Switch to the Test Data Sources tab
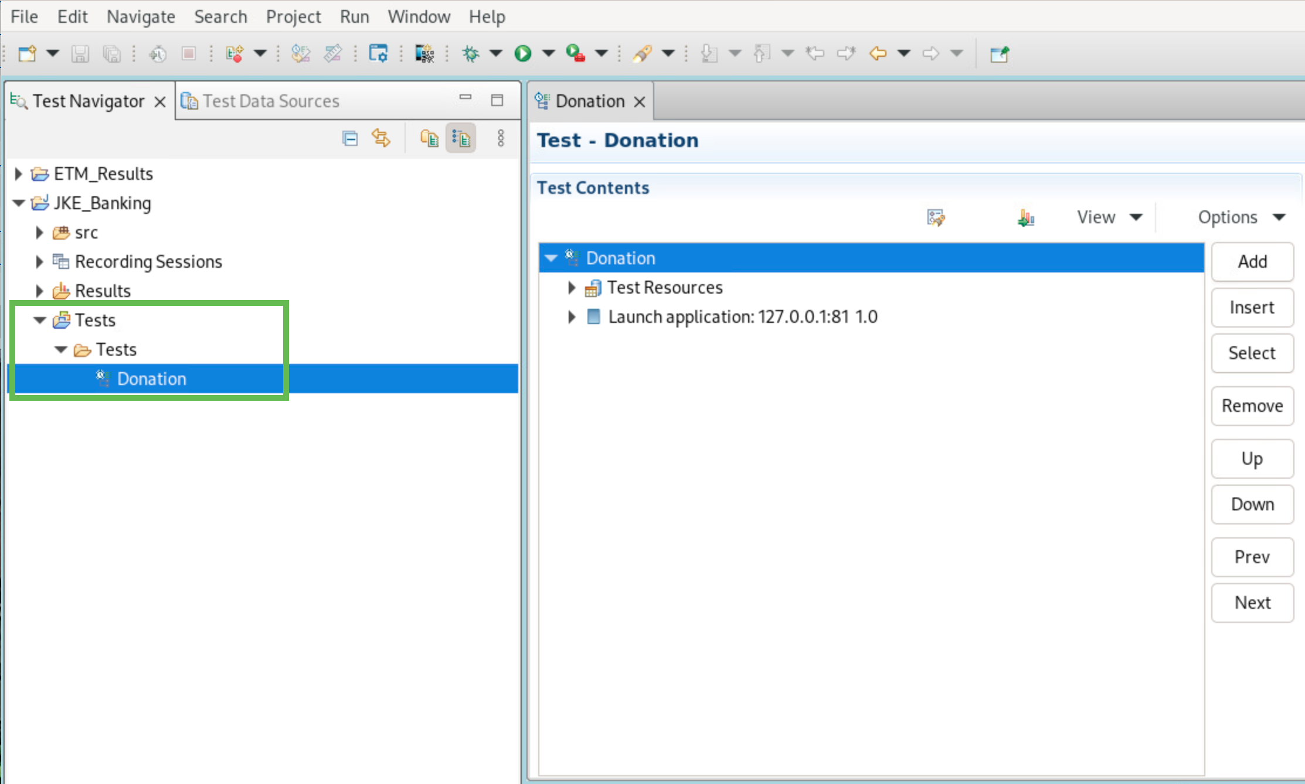Viewport: 1305px width, 784px height. [261, 101]
